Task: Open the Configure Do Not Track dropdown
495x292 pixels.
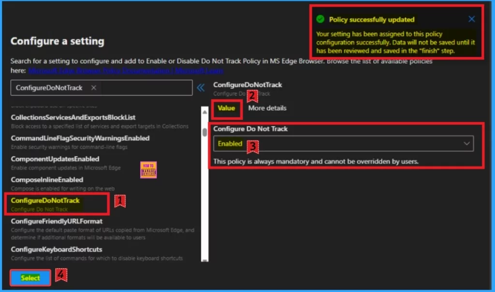Action: coord(343,144)
